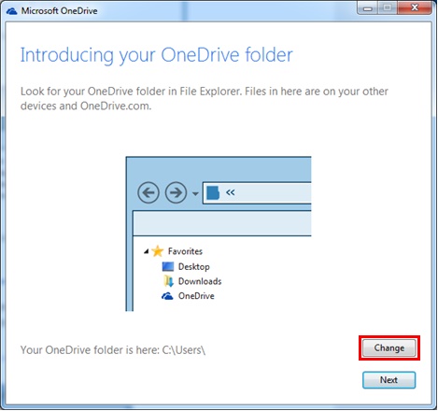Click the Favorites star icon
438x411 pixels.
point(158,251)
